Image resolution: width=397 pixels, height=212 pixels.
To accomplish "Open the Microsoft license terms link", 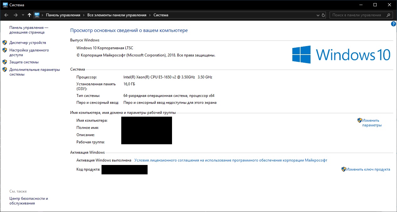I will pos(231,160).
